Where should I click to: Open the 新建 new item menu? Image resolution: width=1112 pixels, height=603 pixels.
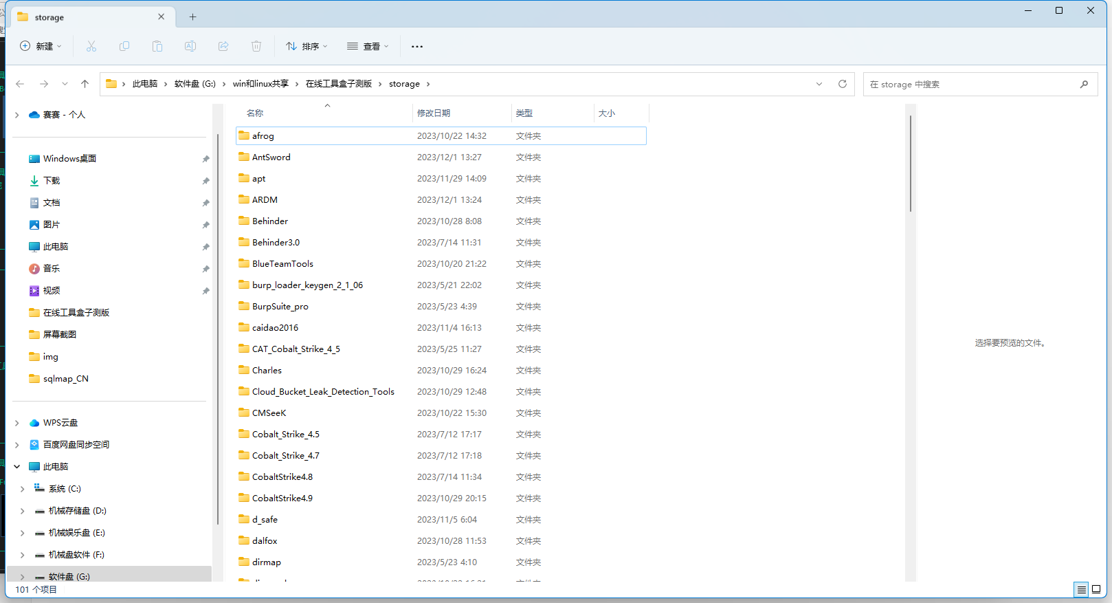[41, 46]
